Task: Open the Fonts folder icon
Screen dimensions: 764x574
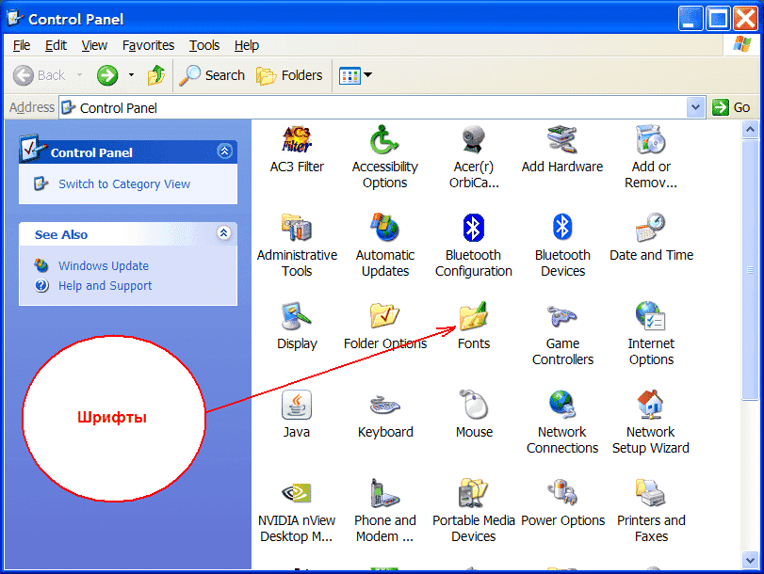Action: (x=473, y=318)
